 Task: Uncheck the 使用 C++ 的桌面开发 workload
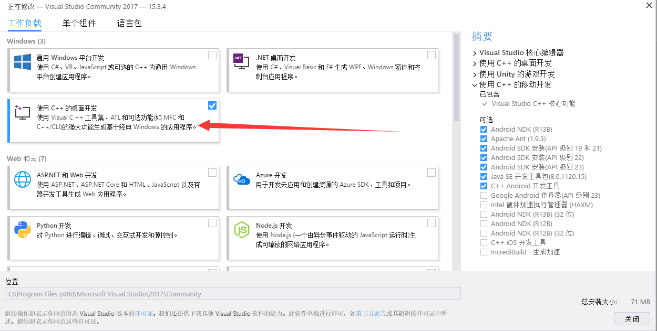click(x=212, y=105)
